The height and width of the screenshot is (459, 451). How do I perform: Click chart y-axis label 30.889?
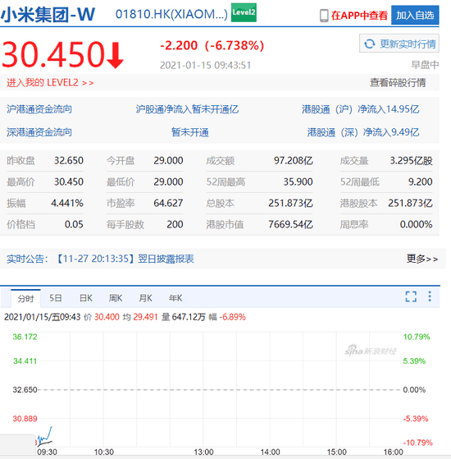[x=25, y=419]
